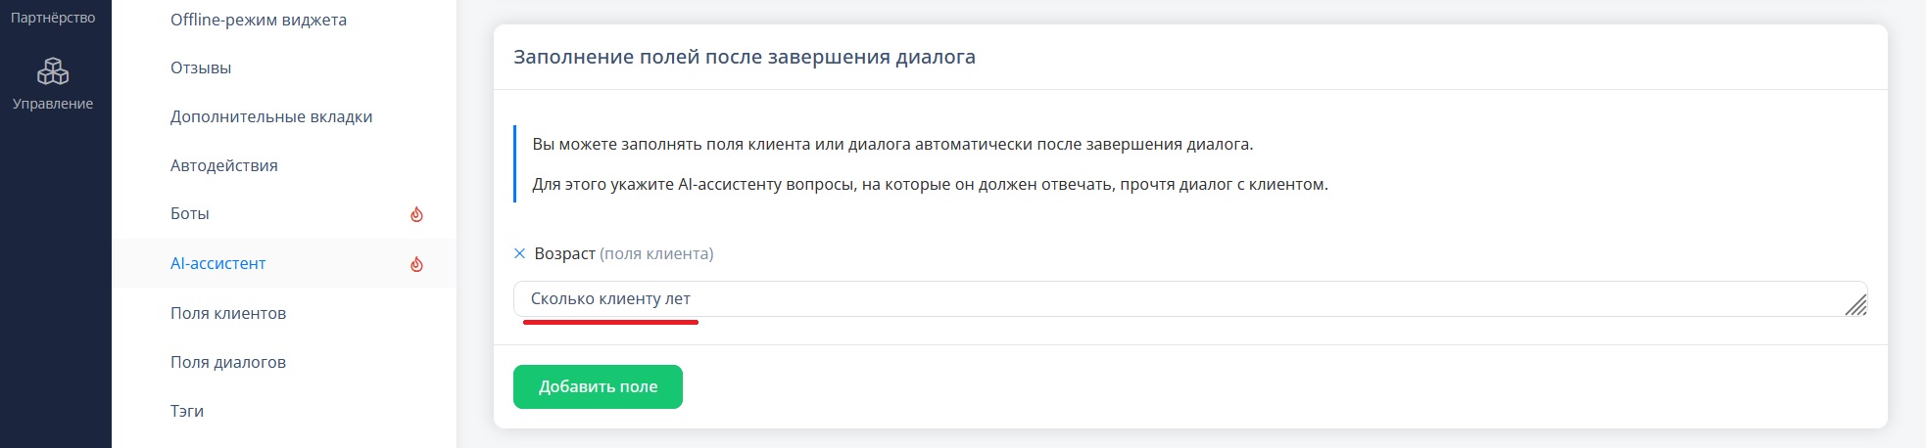Click the Добавить поле green button

pos(598,386)
